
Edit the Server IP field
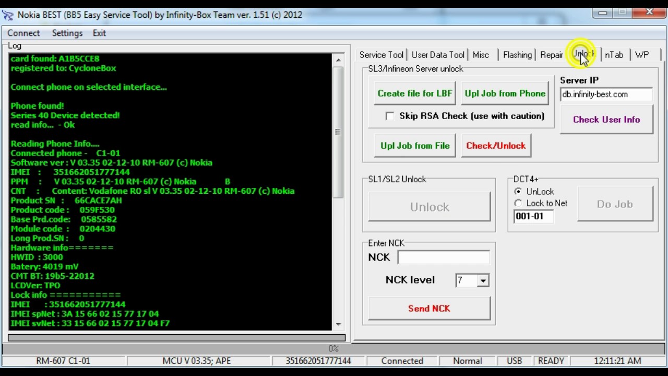[x=606, y=95]
